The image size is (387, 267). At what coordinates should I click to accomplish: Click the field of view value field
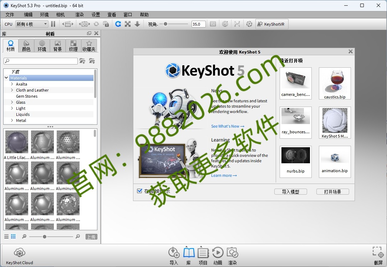[198, 24]
